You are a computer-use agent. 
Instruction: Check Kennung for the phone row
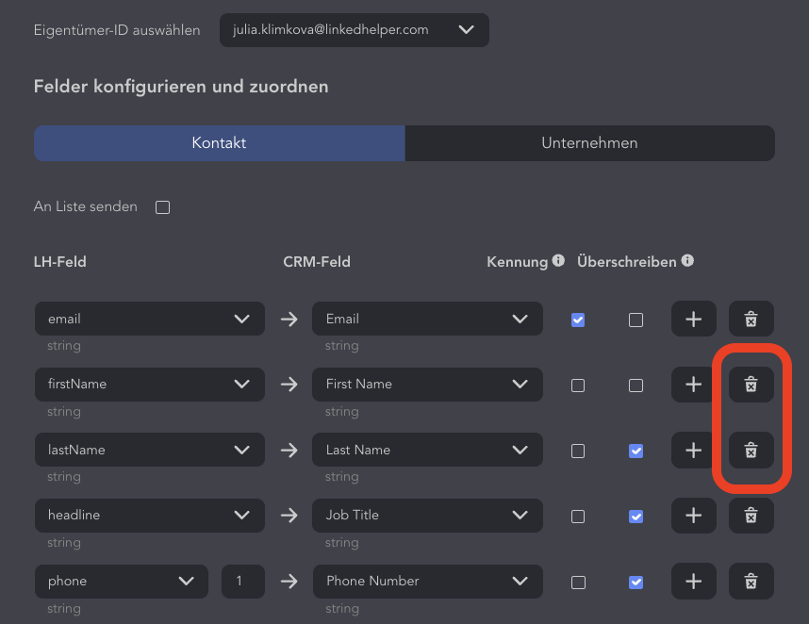click(x=578, y=583)
